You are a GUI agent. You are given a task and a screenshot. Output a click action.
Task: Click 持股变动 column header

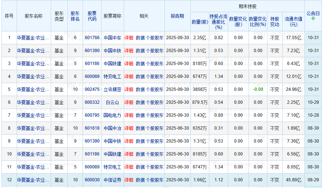(x=274, y=22)
